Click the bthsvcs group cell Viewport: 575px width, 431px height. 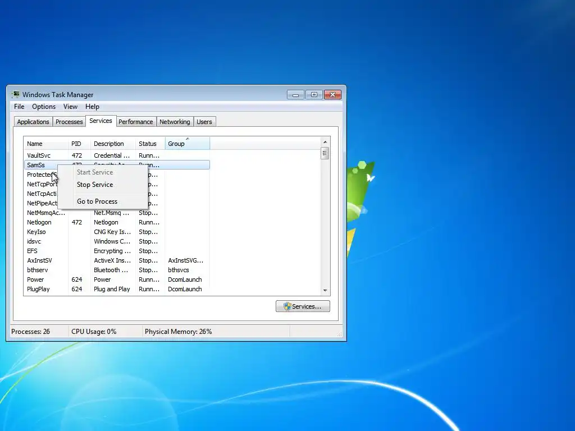[179, 270]
